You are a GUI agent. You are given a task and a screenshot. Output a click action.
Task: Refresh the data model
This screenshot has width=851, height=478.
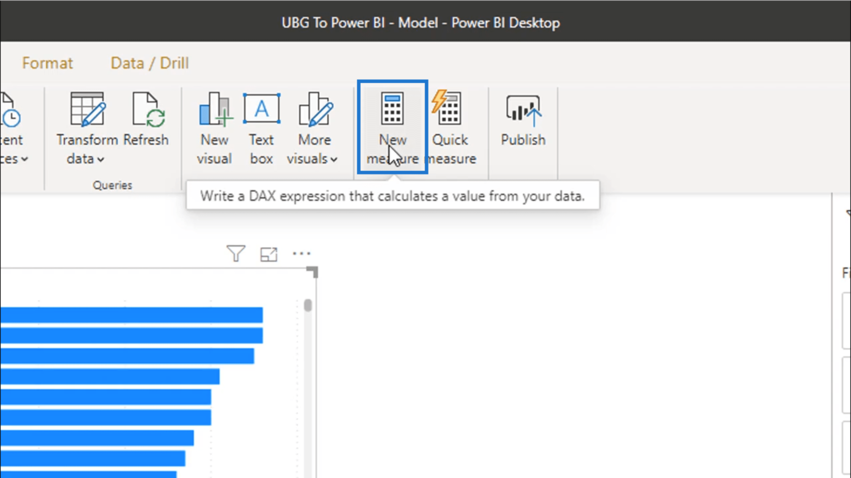[146, 119]
